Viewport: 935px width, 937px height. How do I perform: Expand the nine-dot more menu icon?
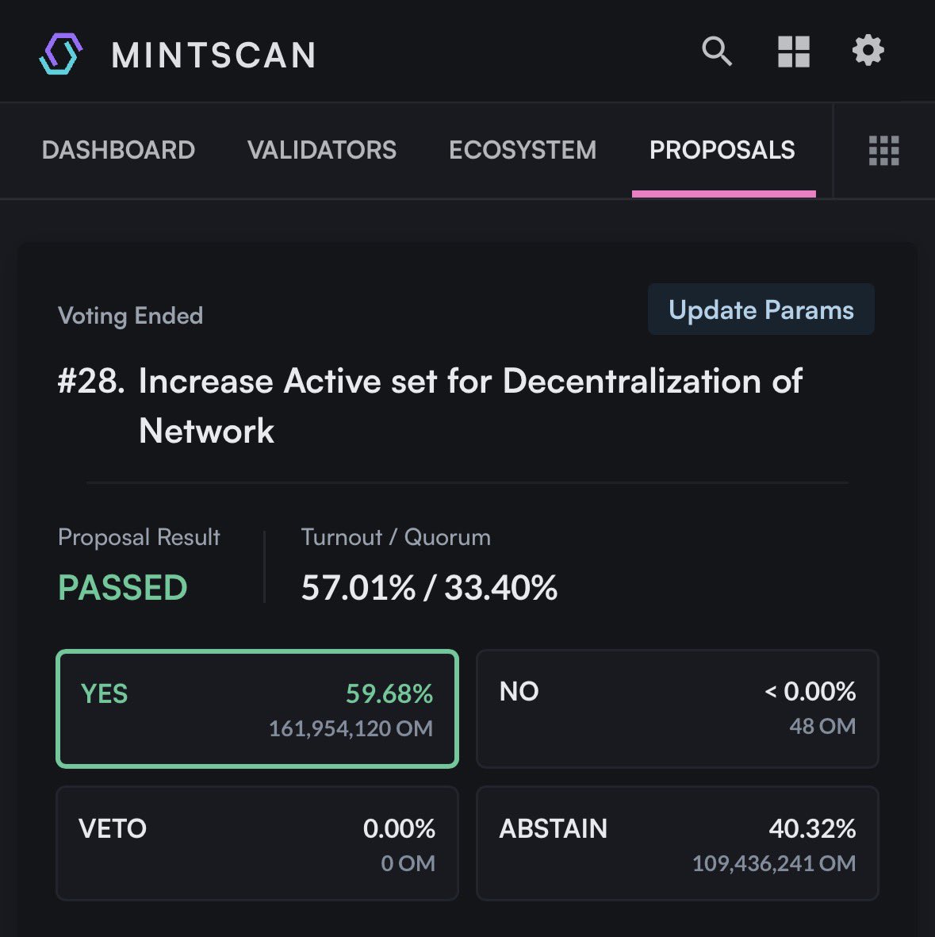(883, 150)
